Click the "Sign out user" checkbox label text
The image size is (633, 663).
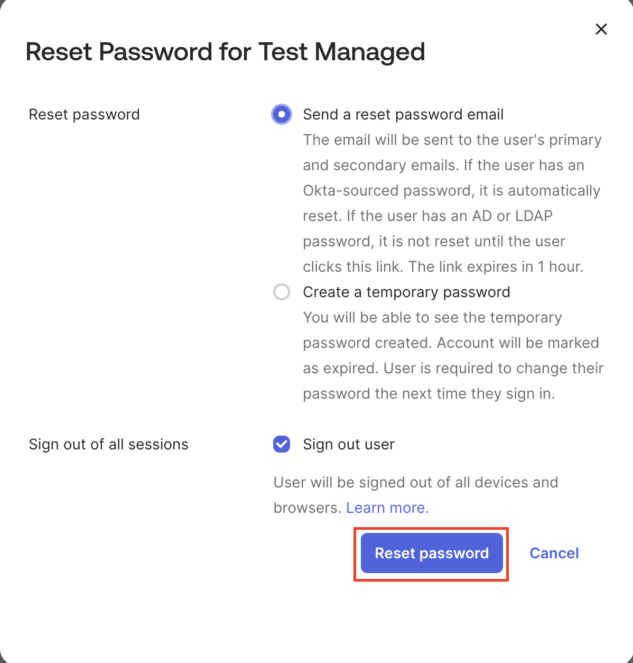pos(349,444)
